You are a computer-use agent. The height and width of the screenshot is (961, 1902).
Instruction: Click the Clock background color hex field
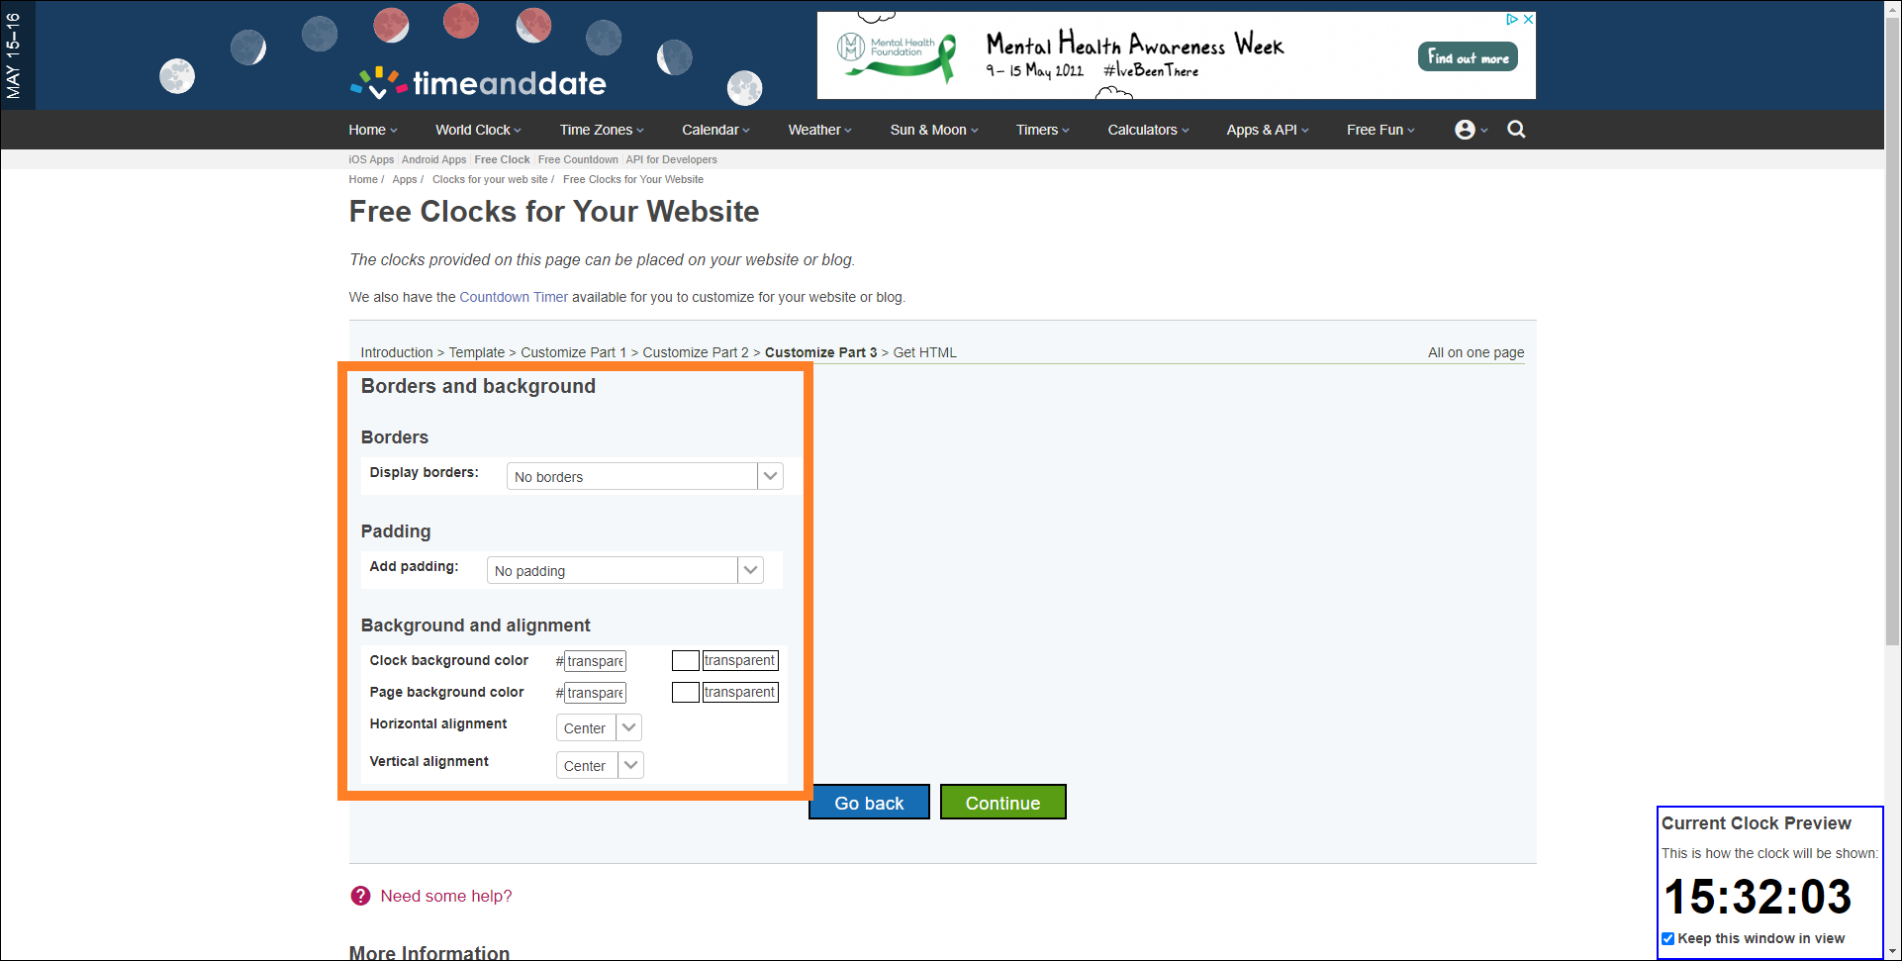(595, 661)
